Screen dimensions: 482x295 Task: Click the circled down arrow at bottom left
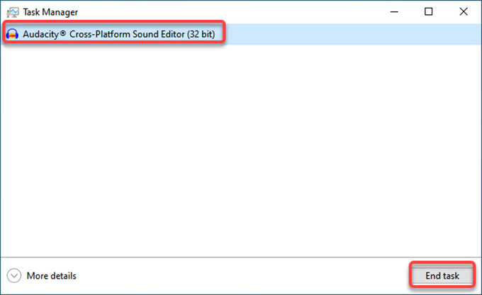coord(14,276)
